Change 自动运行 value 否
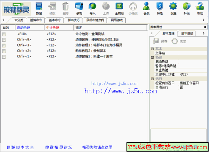 click(192, 87)
